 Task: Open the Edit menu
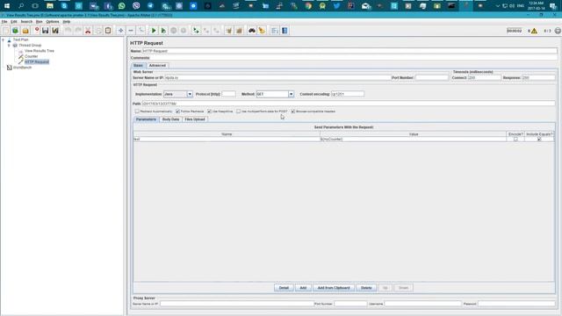[14, 21]
